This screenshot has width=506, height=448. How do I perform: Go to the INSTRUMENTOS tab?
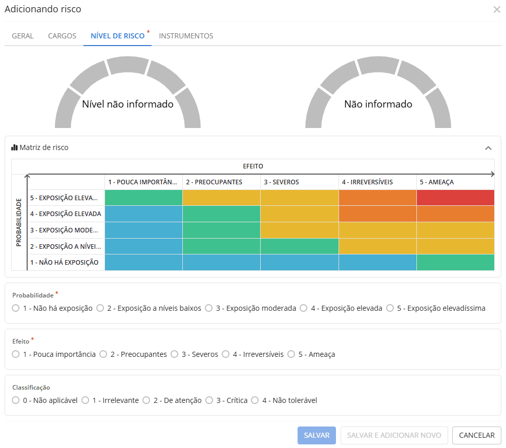pos(186,36)
